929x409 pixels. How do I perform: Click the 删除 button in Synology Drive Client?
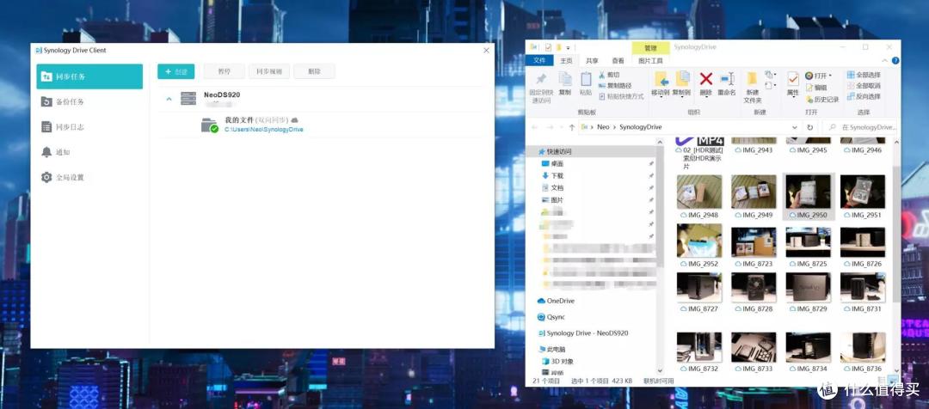(x=314, y=71)
